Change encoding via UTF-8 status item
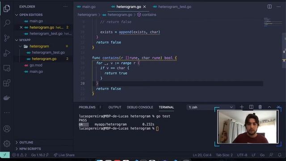The image size is (286, 161). click(x=242, y=155)
